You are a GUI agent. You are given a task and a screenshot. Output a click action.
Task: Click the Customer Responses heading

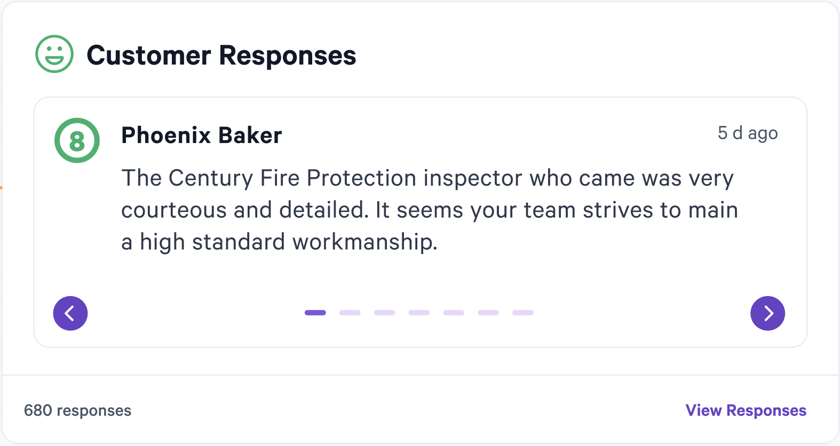[x=221, y=55]
